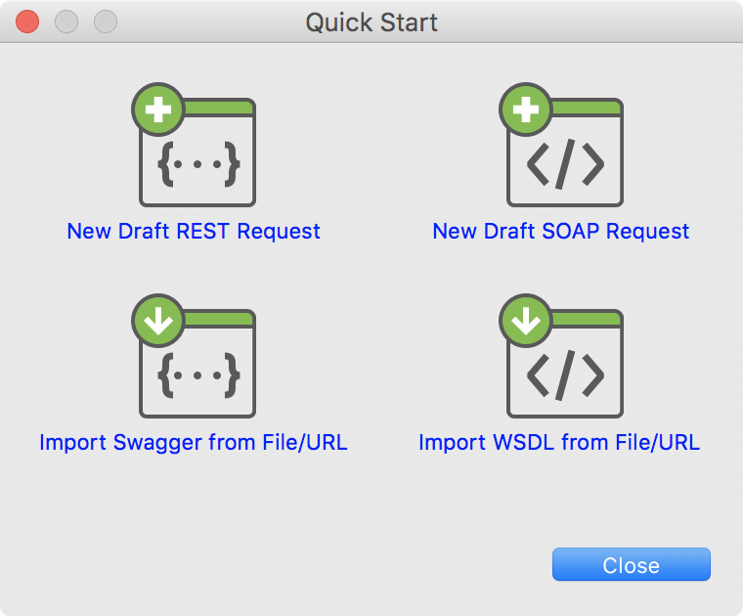Click the Import Swagger window icon
This screenshot has width=743, height=616.
coord(196,363)
